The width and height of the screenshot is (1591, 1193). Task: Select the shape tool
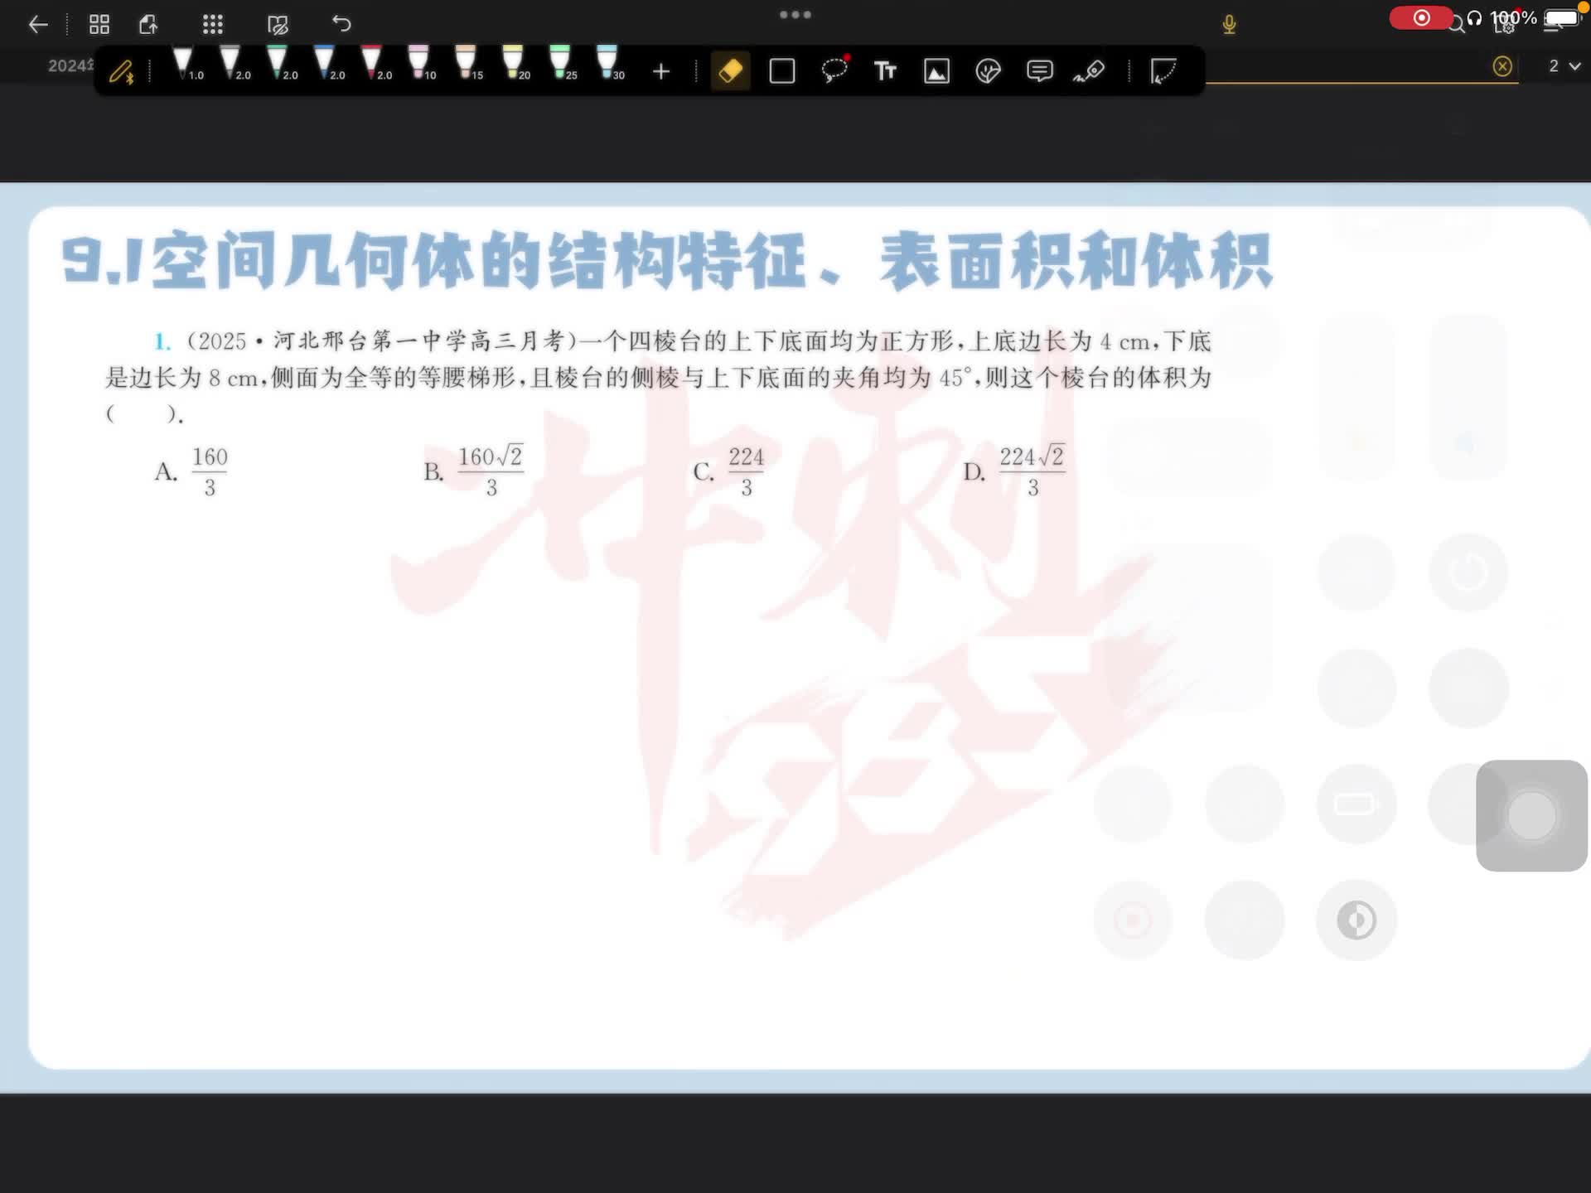[x=781, y=71]
